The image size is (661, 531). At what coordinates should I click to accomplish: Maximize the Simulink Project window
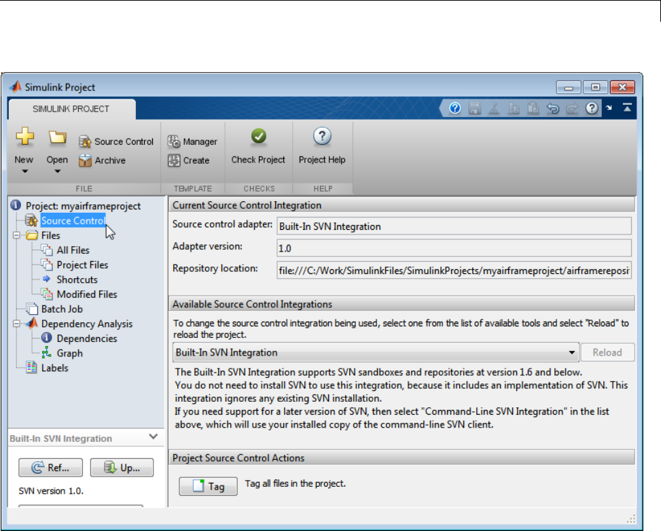tap(595, 87)
